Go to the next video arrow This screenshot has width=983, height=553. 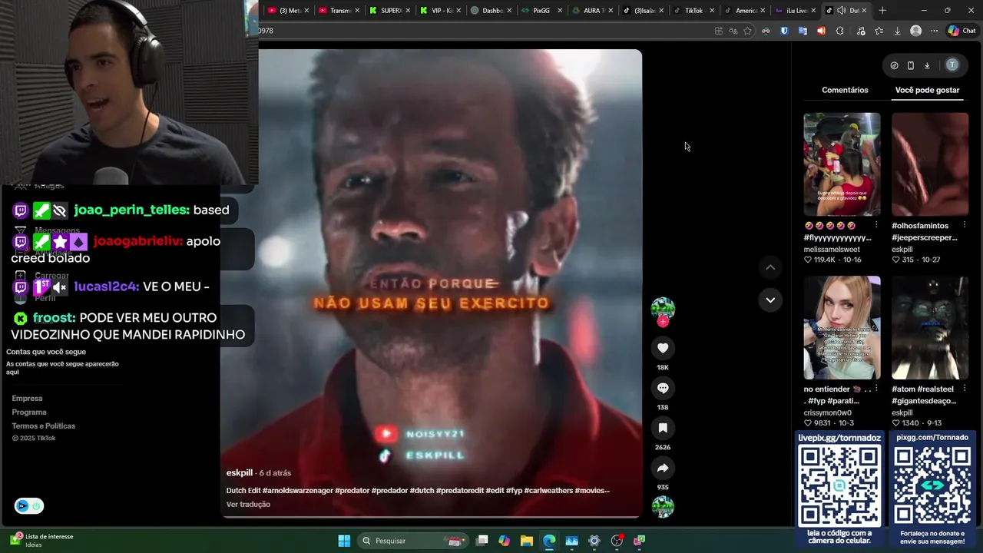tap(770, 300)
